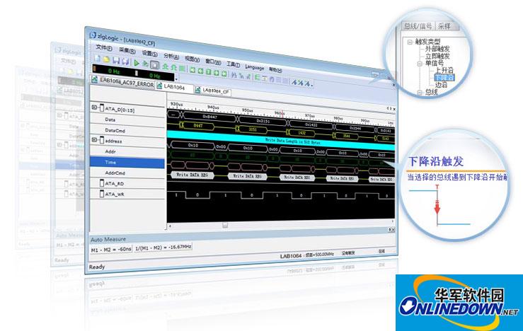Click the Stop capture square button
This screenshot has height=331, width=523.
tap(154, 64)
